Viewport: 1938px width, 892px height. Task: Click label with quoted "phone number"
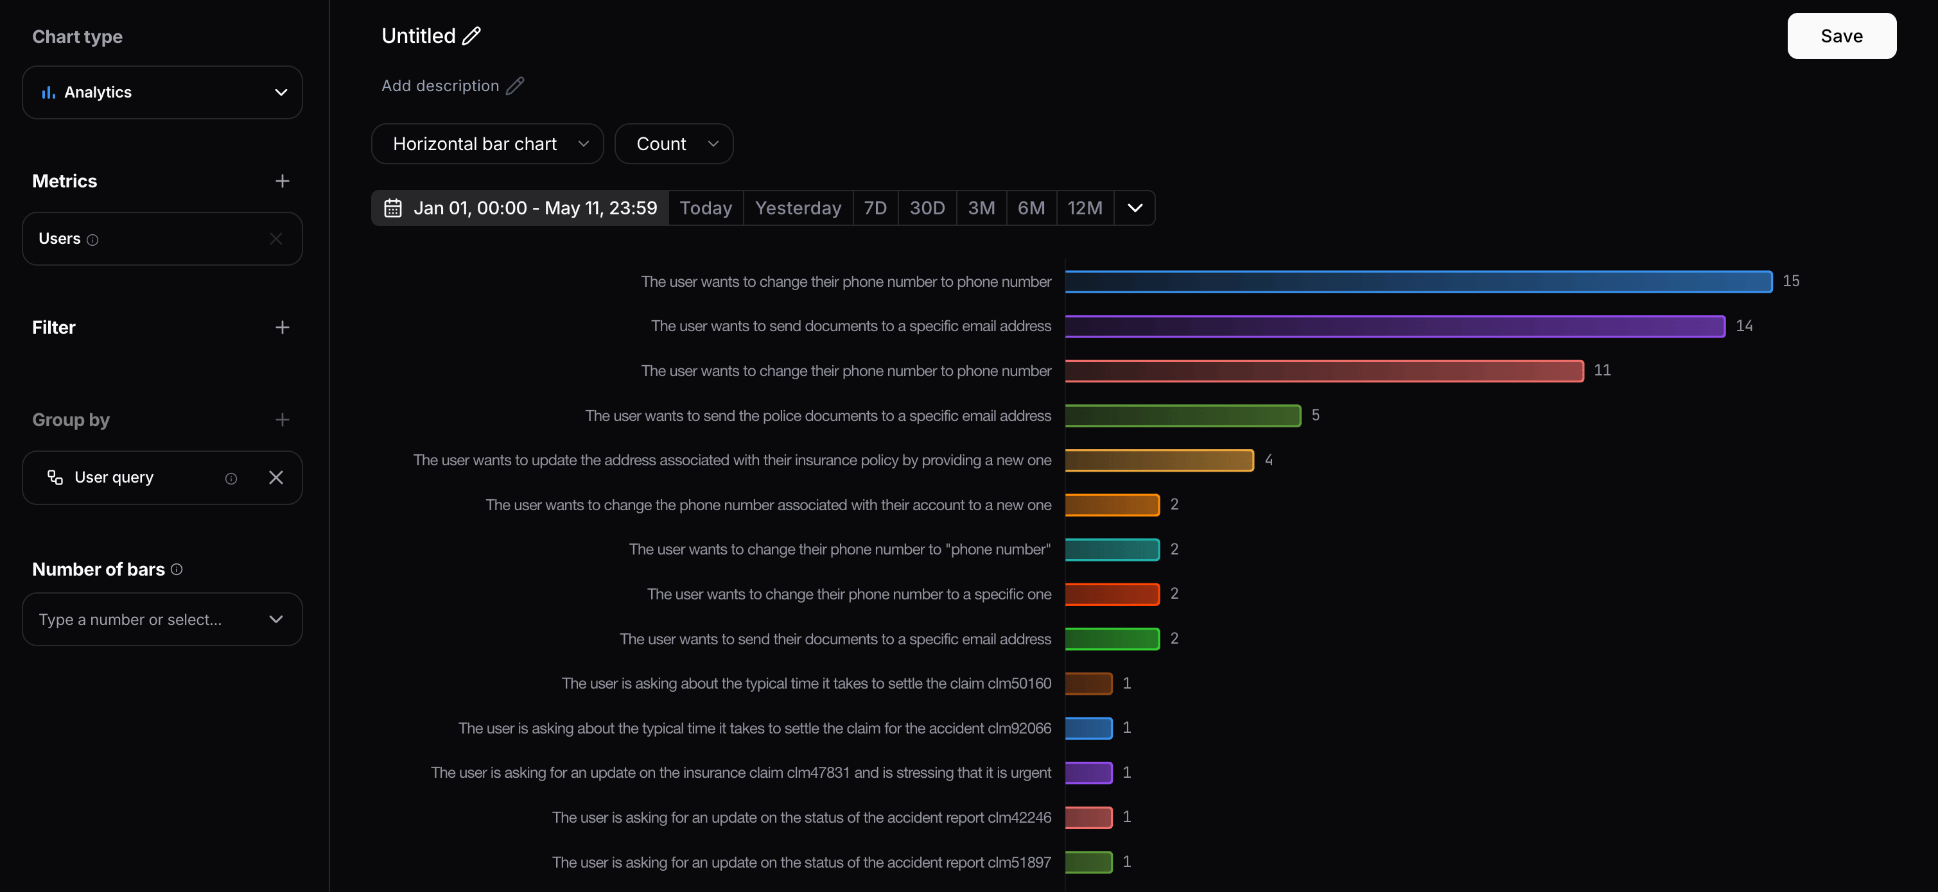click(x=839, y=550)
